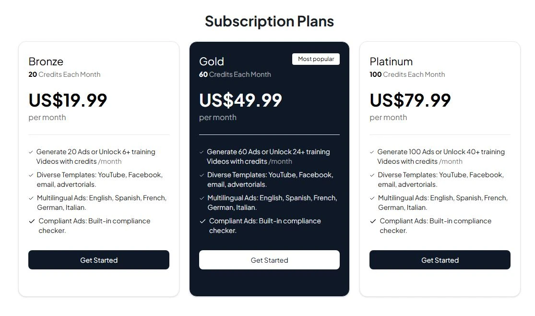Image resolution: width=535 pixels, height=316 pixels.
Task: Click checkmark beside Bronze Generate 20 Ads
Action: (x=31, y=152)
